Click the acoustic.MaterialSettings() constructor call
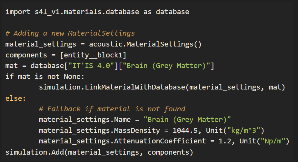This screenshot has width=298, height=162. 145,44
